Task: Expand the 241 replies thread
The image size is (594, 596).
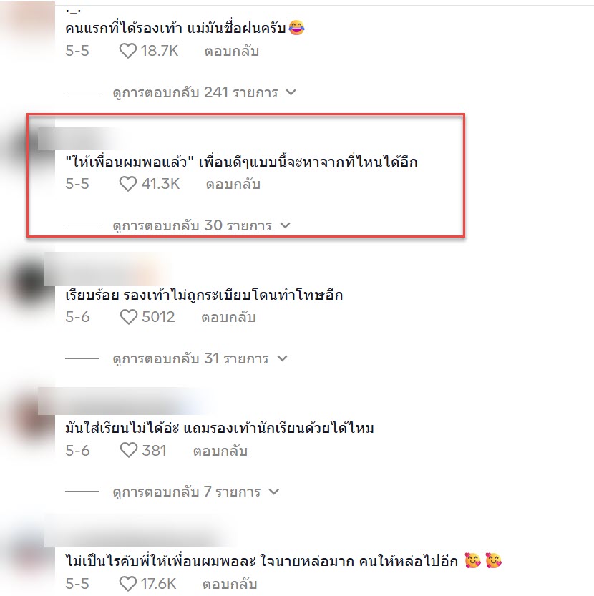Action: click(x=204, y=92)
